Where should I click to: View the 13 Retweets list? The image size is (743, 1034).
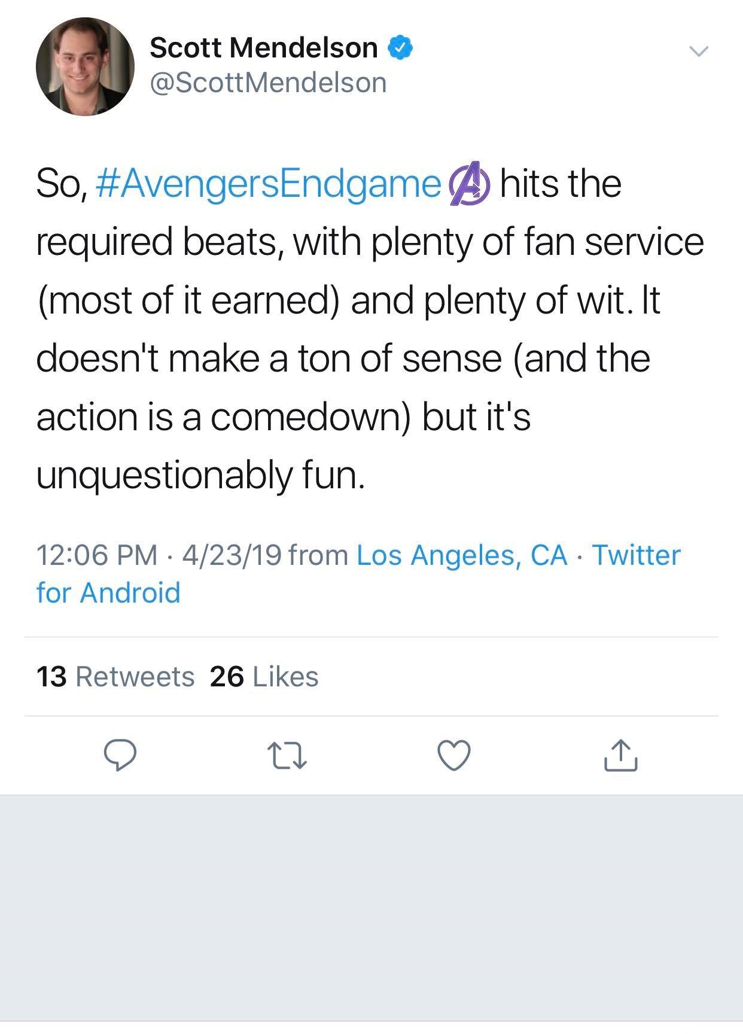(x=115, y=677)
